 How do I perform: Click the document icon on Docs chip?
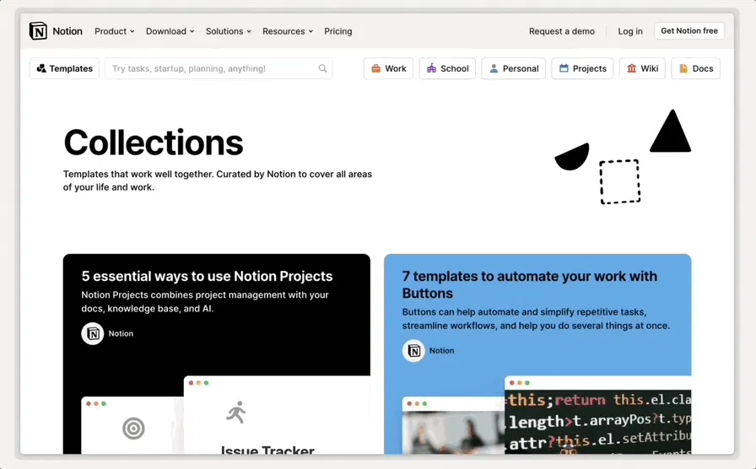[x=683, y=68]
